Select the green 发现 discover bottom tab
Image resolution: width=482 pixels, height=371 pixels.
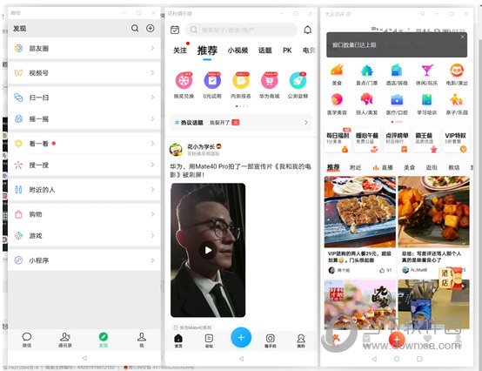(x=104, y=340)
